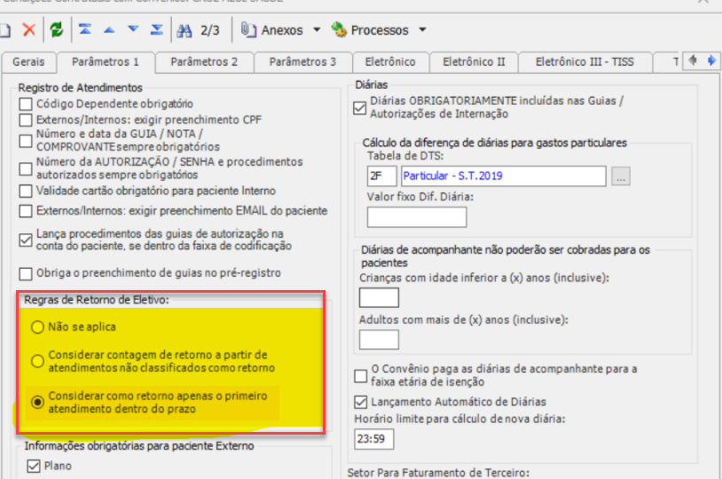Viewport: 722px width, 479px height.
Task: Click the red X delete record icon
Action: pyautogui.click(x=29, y=30)
